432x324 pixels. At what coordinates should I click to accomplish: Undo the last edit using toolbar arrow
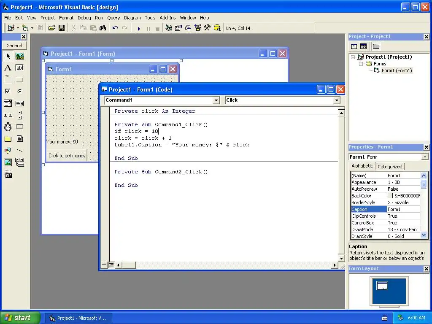pyautogui.click(x=115, y=28)
